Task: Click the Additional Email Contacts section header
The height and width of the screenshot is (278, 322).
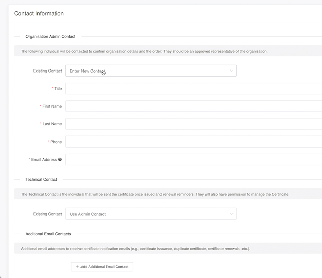Action: 48,234
